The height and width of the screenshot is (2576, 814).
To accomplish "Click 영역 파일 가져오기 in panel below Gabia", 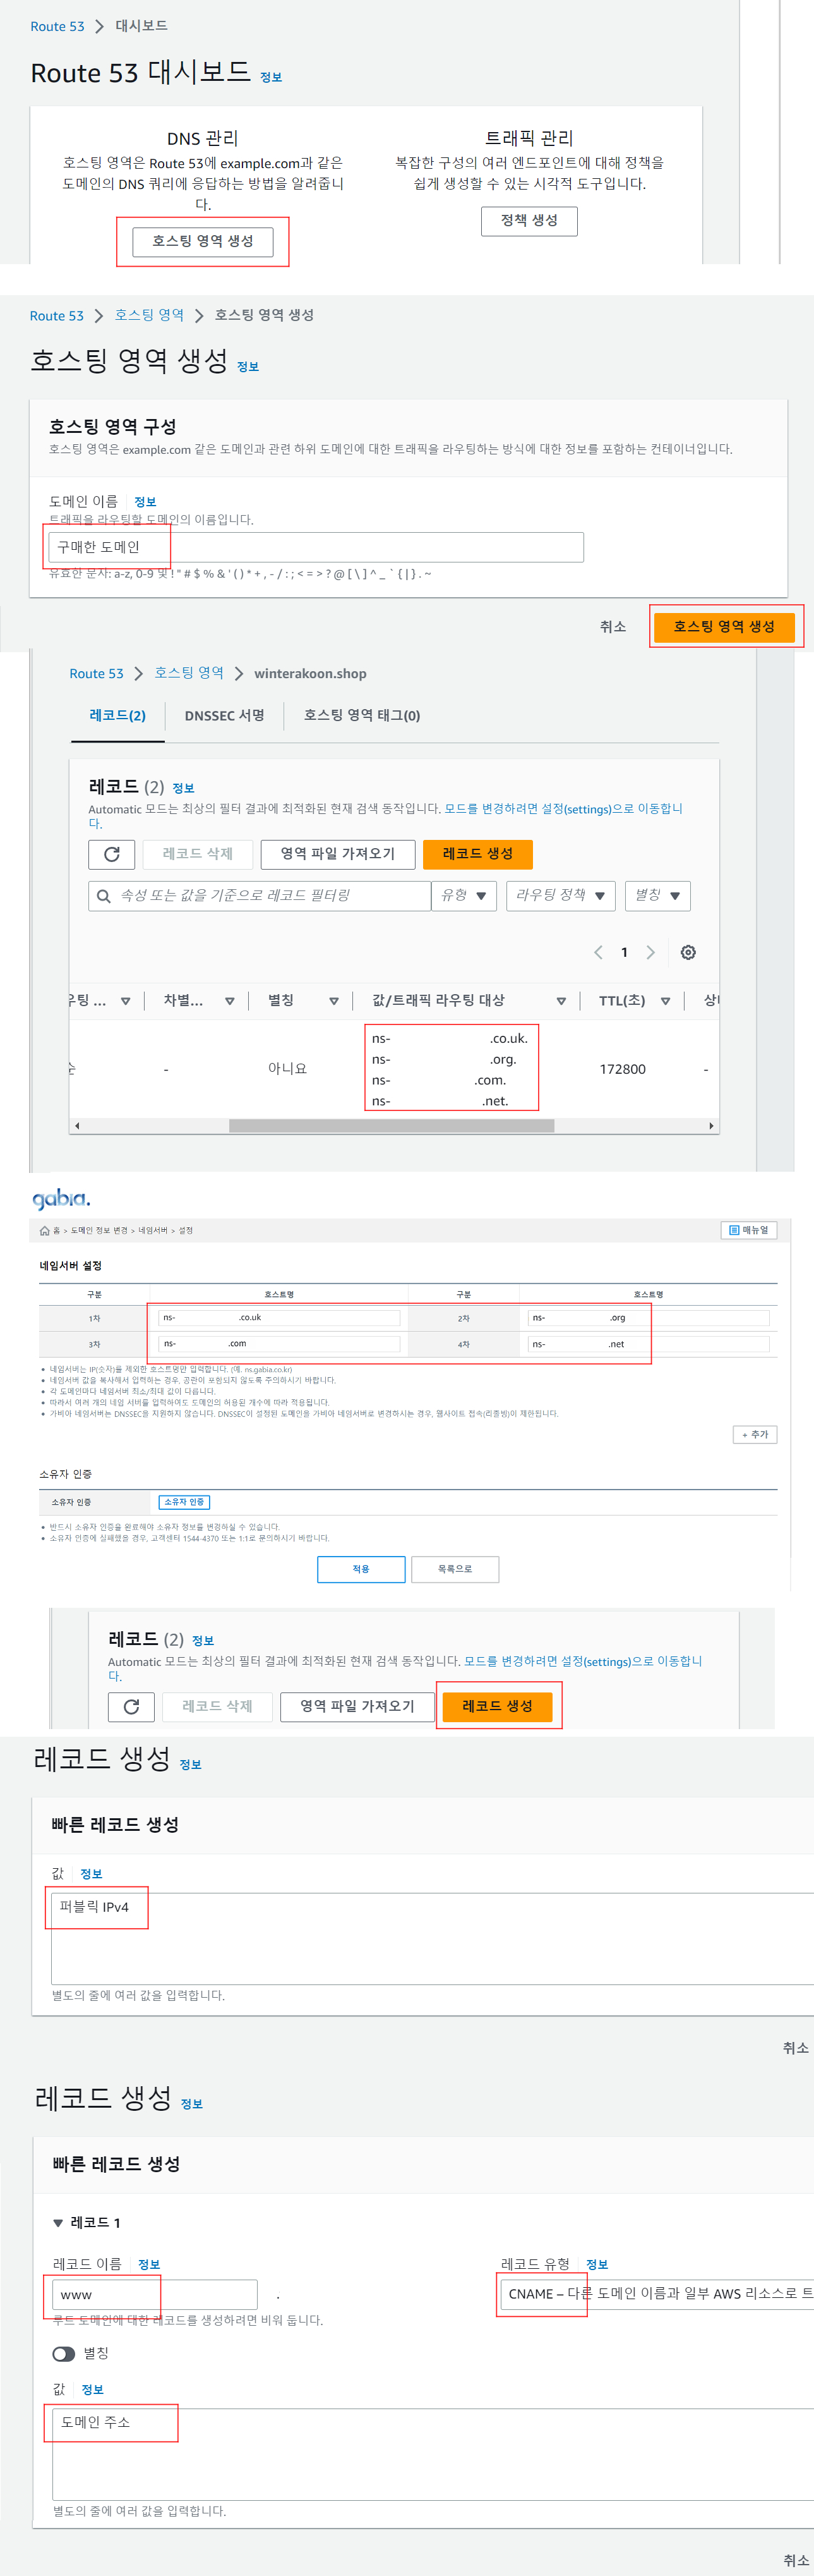I will pos(357,1706).
